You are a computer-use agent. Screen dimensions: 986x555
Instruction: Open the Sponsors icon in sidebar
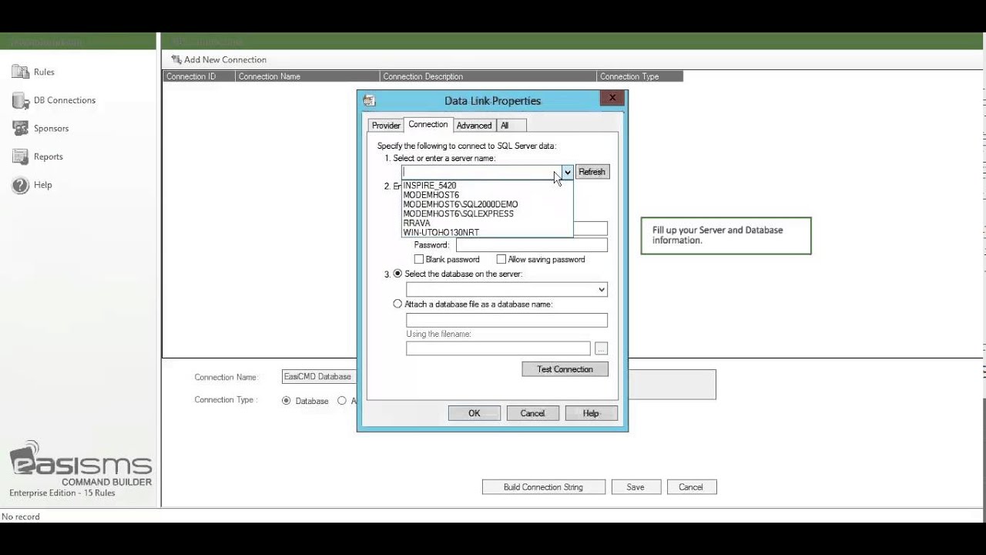(20, 128)
